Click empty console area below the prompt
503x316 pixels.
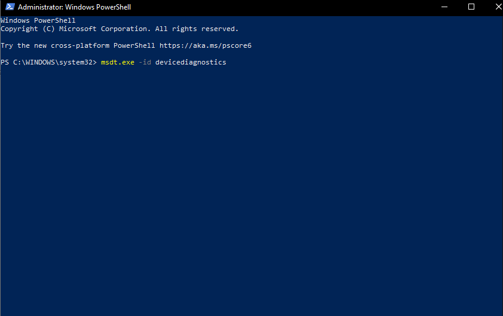tap(251, 189)
